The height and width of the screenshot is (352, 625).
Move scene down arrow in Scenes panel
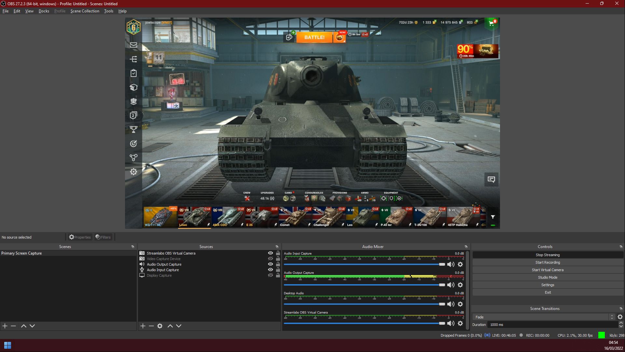click(x=32, y=326)
